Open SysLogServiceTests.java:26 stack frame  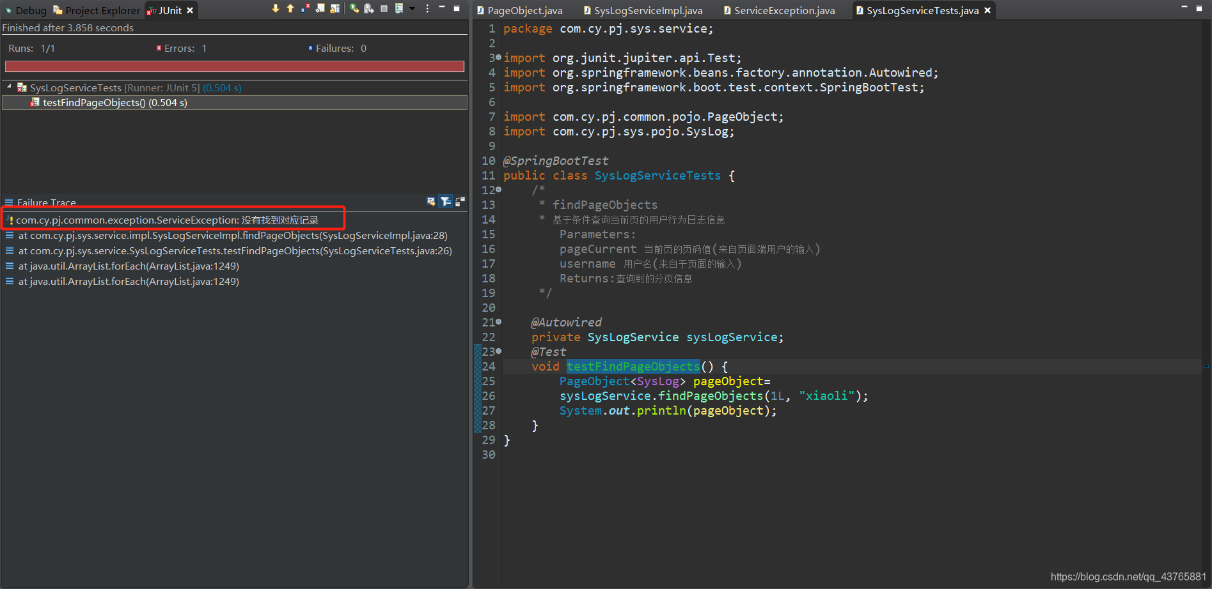tap(235, 251)
